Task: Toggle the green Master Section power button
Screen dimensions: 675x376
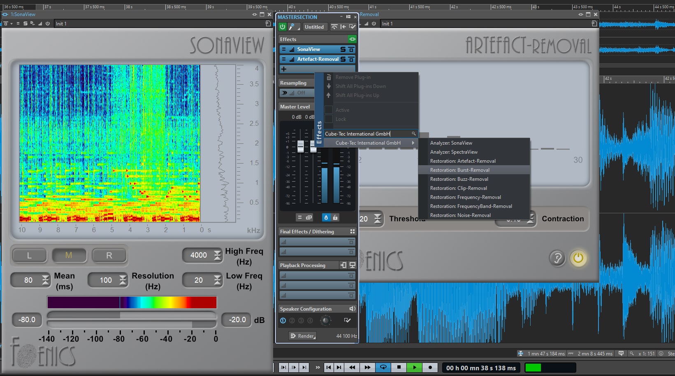Action: (x=282, y=27)
